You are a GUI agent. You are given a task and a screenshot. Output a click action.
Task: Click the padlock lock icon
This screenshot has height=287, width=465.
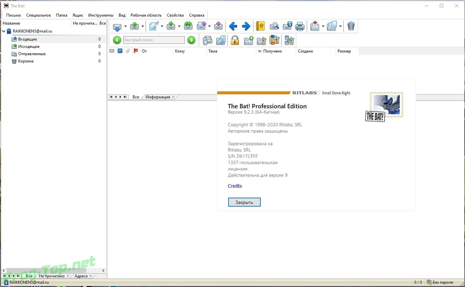click(x=235, y=40)
